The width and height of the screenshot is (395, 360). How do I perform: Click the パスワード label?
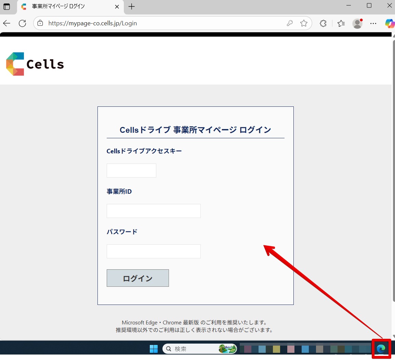(x=122, y=232)
